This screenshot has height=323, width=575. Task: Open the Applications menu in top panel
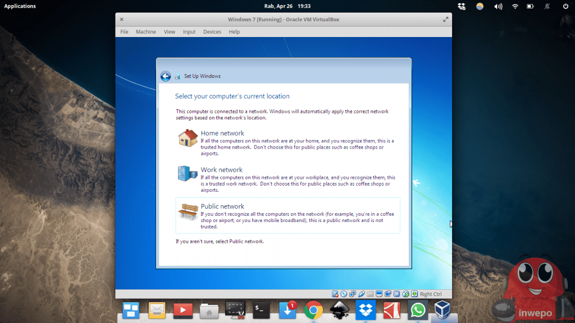(20, 6)
